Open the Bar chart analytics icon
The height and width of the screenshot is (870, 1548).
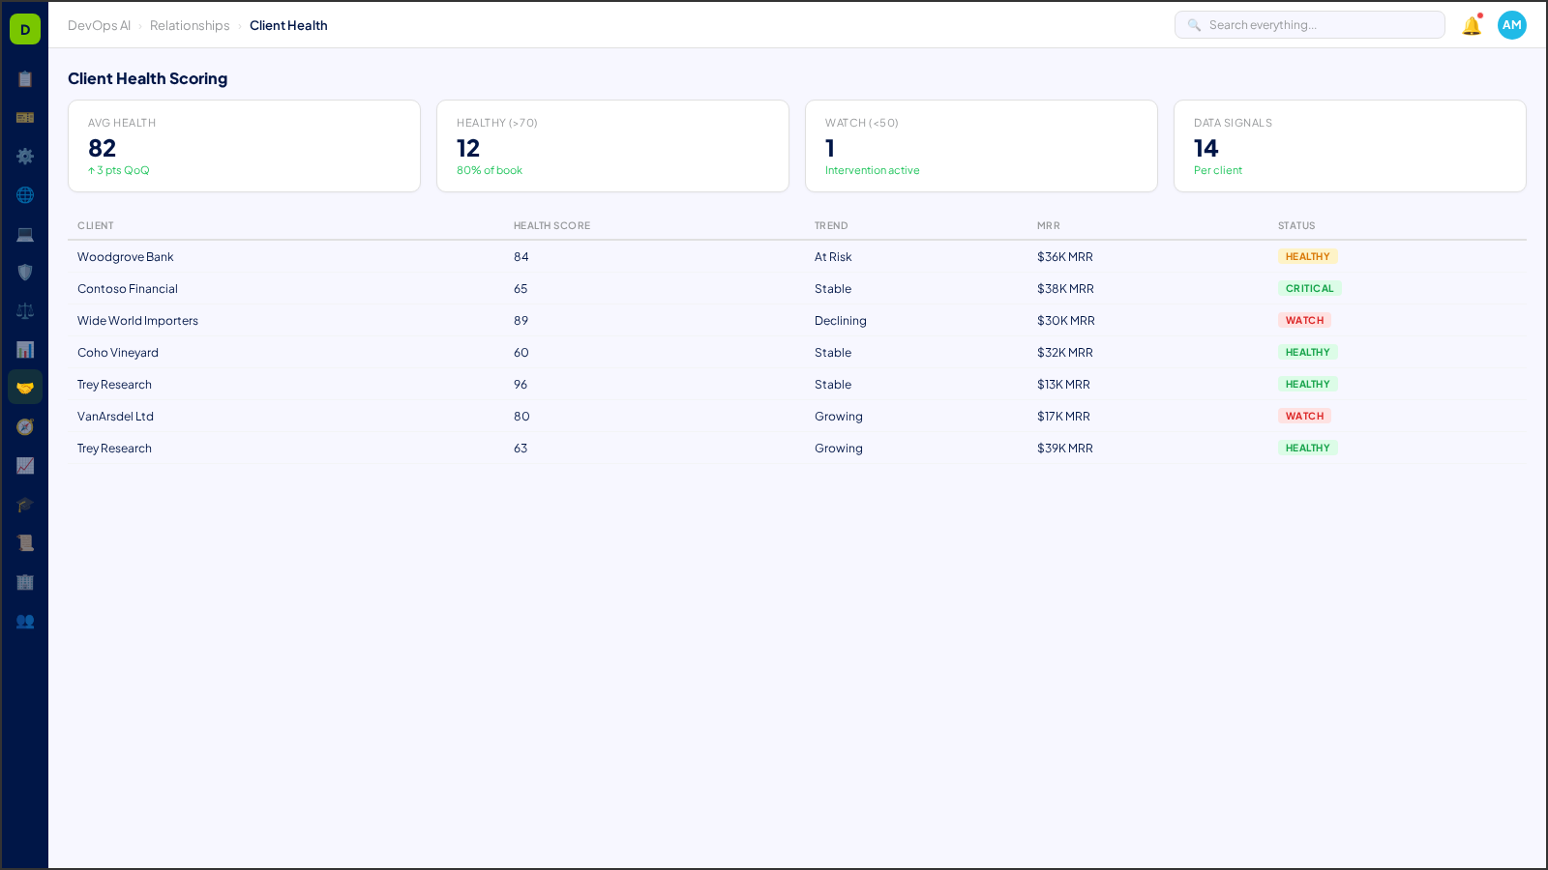click(25, 349)
